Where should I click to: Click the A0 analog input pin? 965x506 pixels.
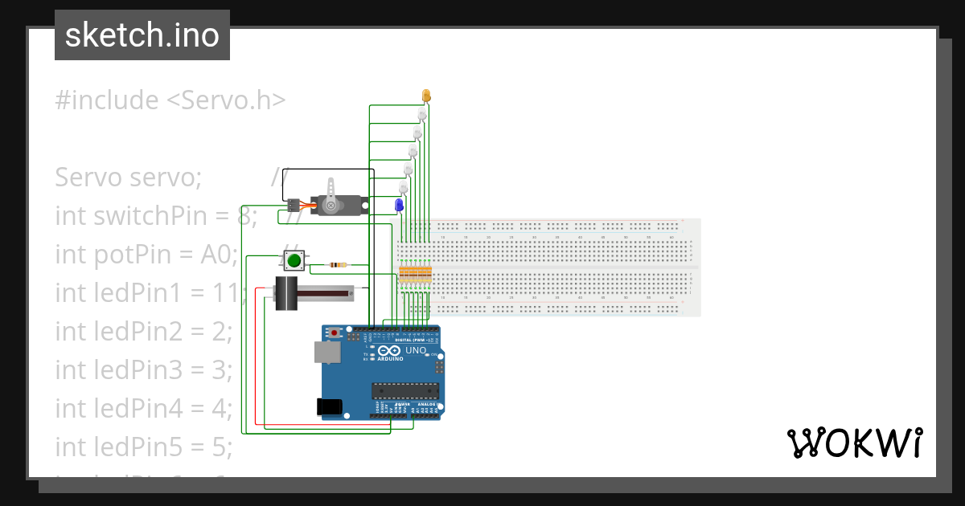click(x=413, y=415)
